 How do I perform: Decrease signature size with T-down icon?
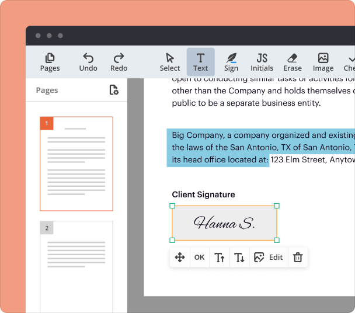point(239,258)
